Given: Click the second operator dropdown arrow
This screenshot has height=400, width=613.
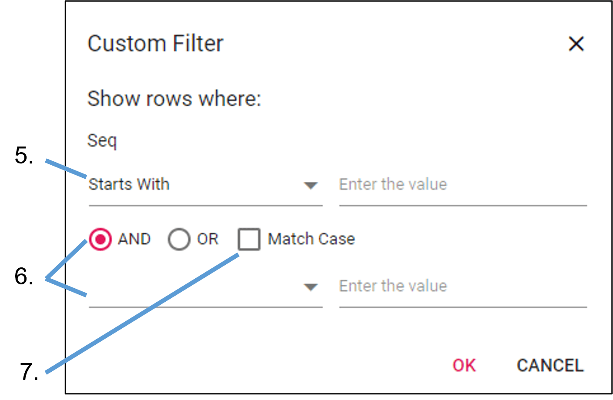Looking at the screenshot, I should pos(310,287).
